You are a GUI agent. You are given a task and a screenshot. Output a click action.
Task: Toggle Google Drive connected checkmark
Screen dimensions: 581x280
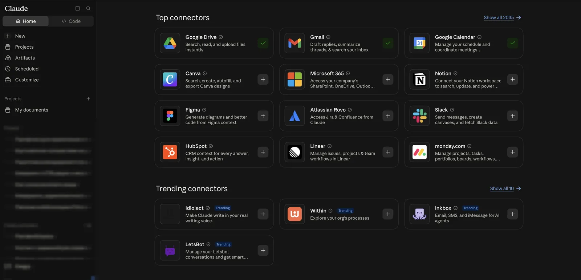pos(263,43)
